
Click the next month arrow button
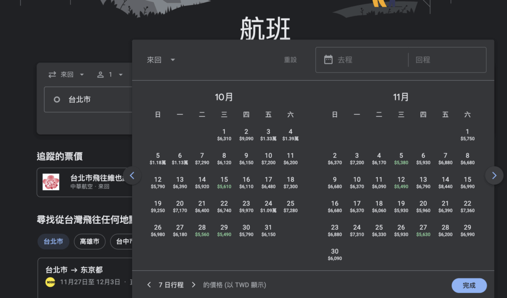click(x=494, y=175)
